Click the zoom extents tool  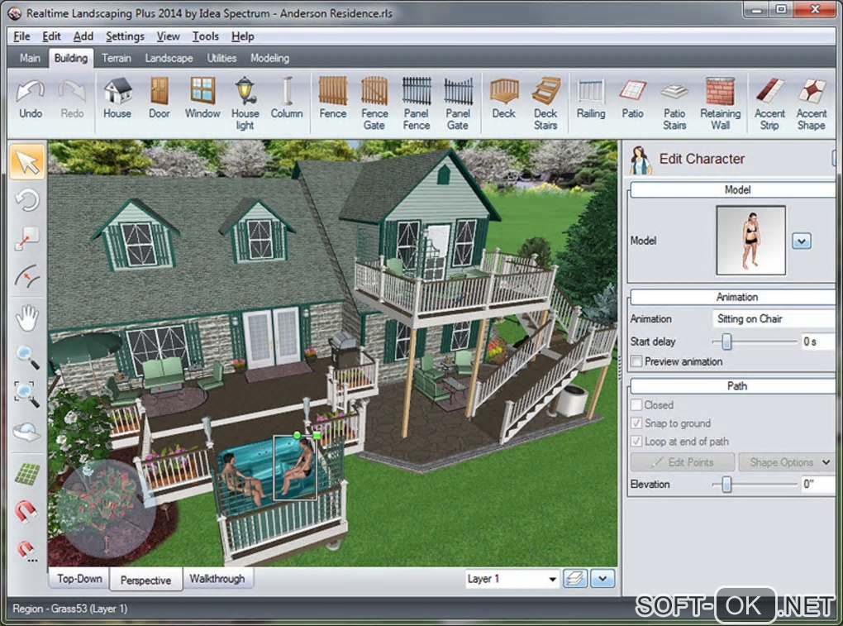tap(27, 394)
